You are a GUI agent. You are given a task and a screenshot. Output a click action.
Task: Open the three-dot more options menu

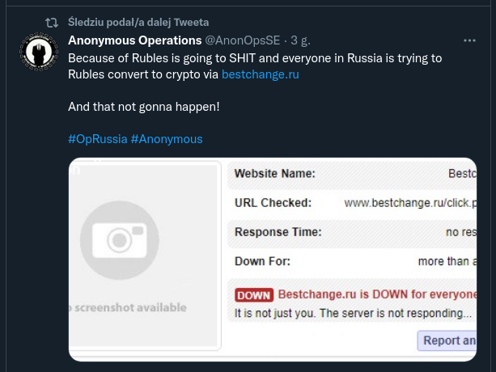coord(469,40)
